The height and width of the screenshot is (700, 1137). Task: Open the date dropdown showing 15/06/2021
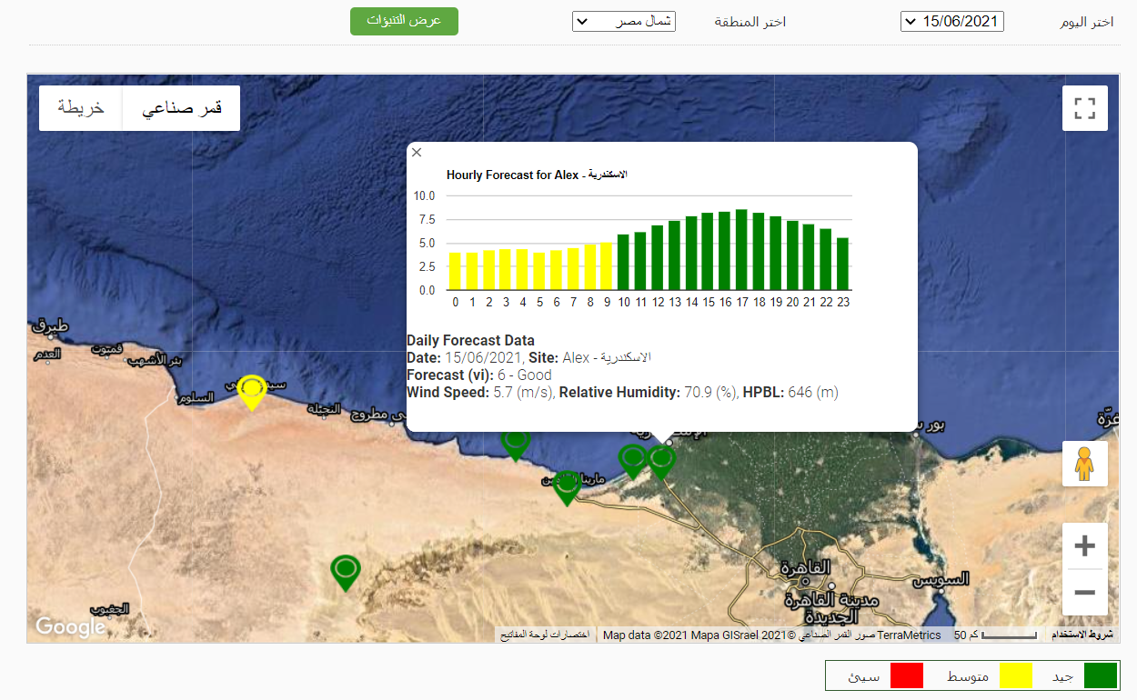pyautogui.click(x=951, y=21)
